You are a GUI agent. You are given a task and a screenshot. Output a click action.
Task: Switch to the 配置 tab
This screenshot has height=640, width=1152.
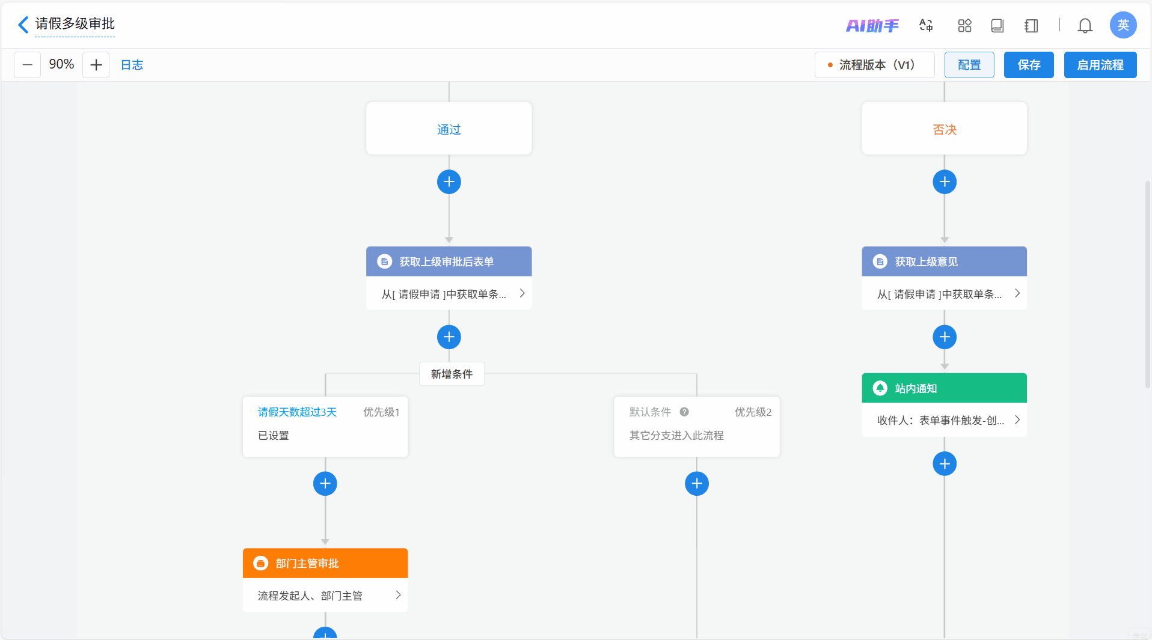[969, 65]
